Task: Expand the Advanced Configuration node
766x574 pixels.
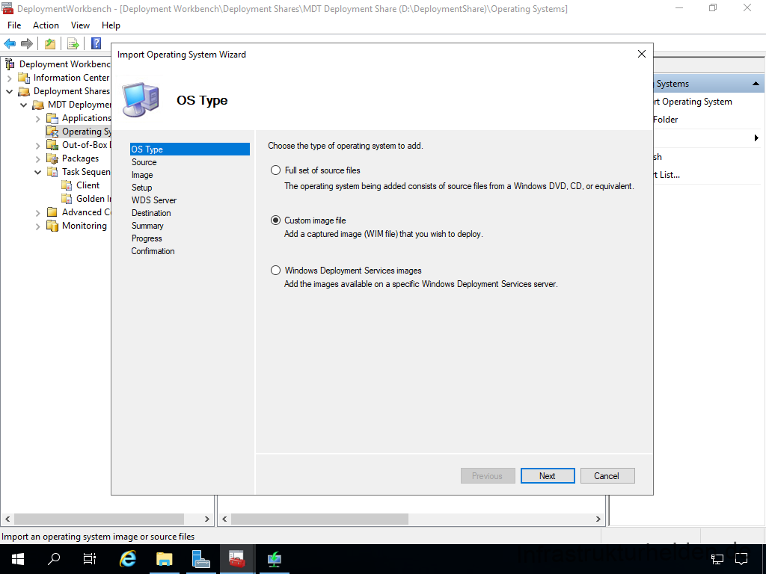Action: tap(37, 213)
